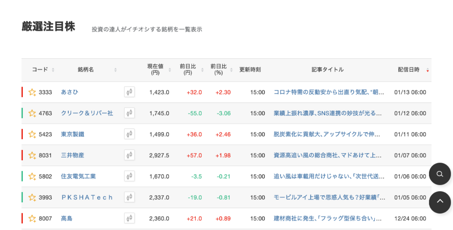Click price 1,745.0 for クリーク&リバー社
Image resolution: width=453 pixels, height=230 pixels.
click(x=159, y=113)
